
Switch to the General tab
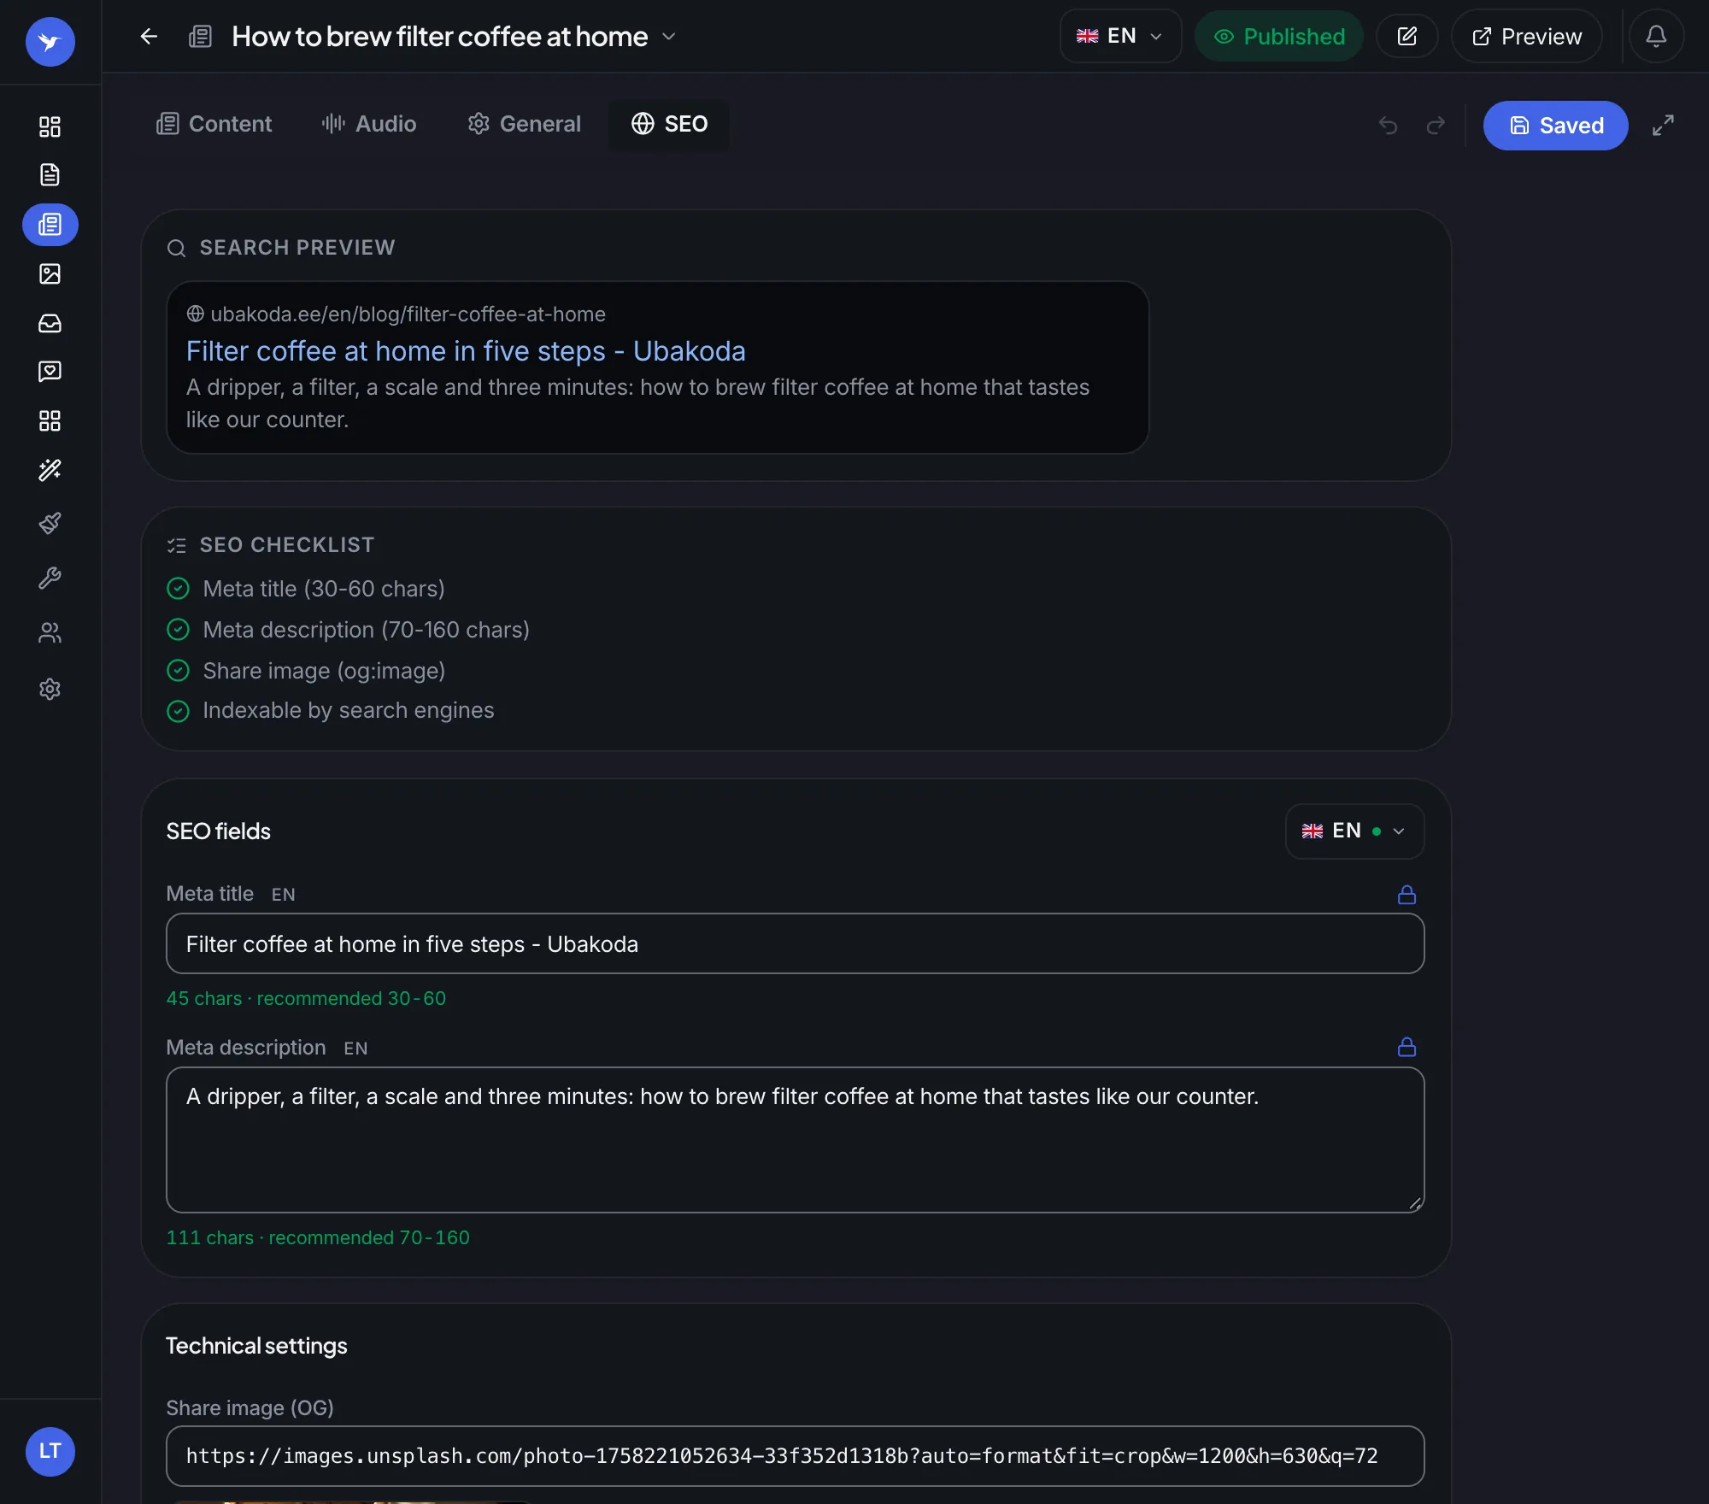pyautogui.click(x=524, y=124)
